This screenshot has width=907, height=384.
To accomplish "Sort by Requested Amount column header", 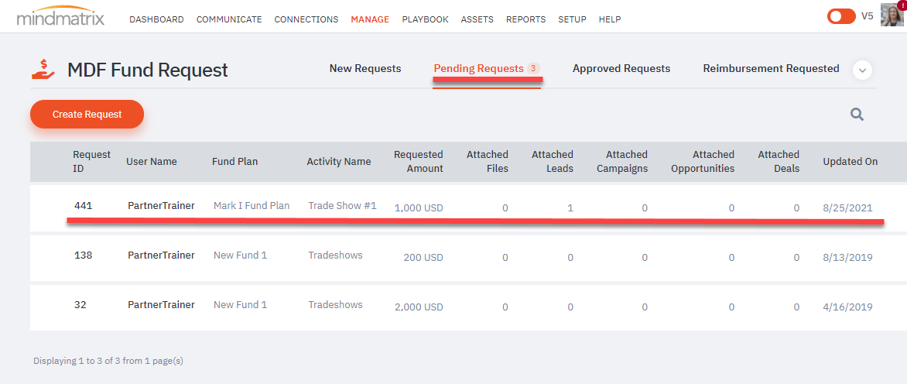I will coord(418,161).
